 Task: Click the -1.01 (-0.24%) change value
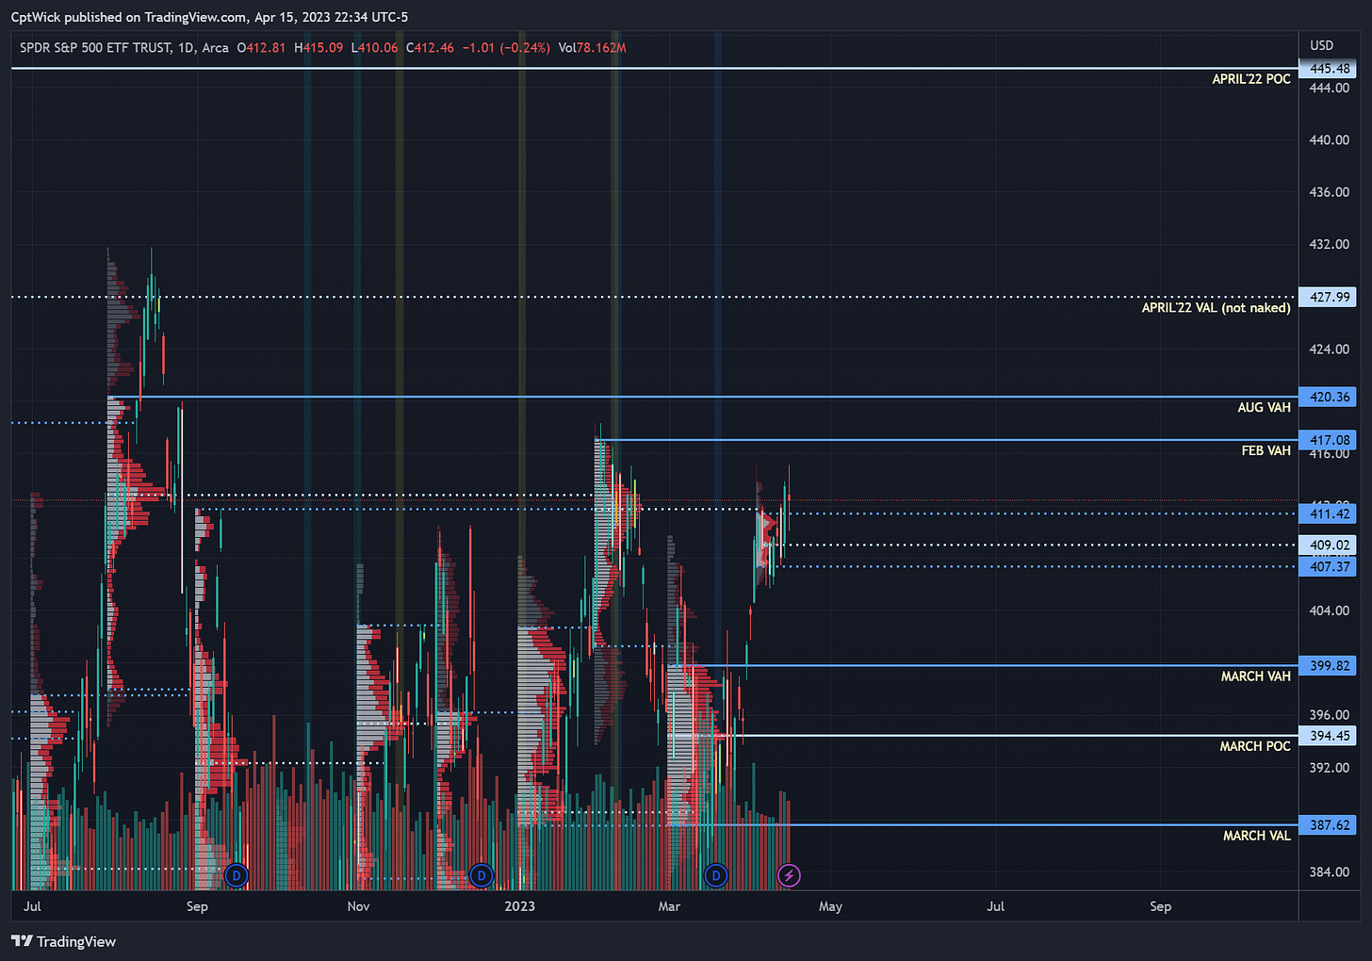(506, 47)
